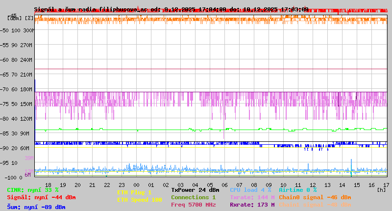Viewport: 392px width, 211px height.
Task: Click the '150M' y-axis value
Action: pos(26,104)
